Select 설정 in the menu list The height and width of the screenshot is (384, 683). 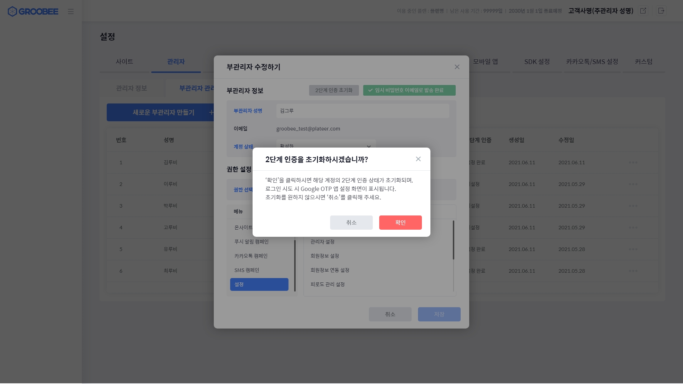click(x=259, y=284)
